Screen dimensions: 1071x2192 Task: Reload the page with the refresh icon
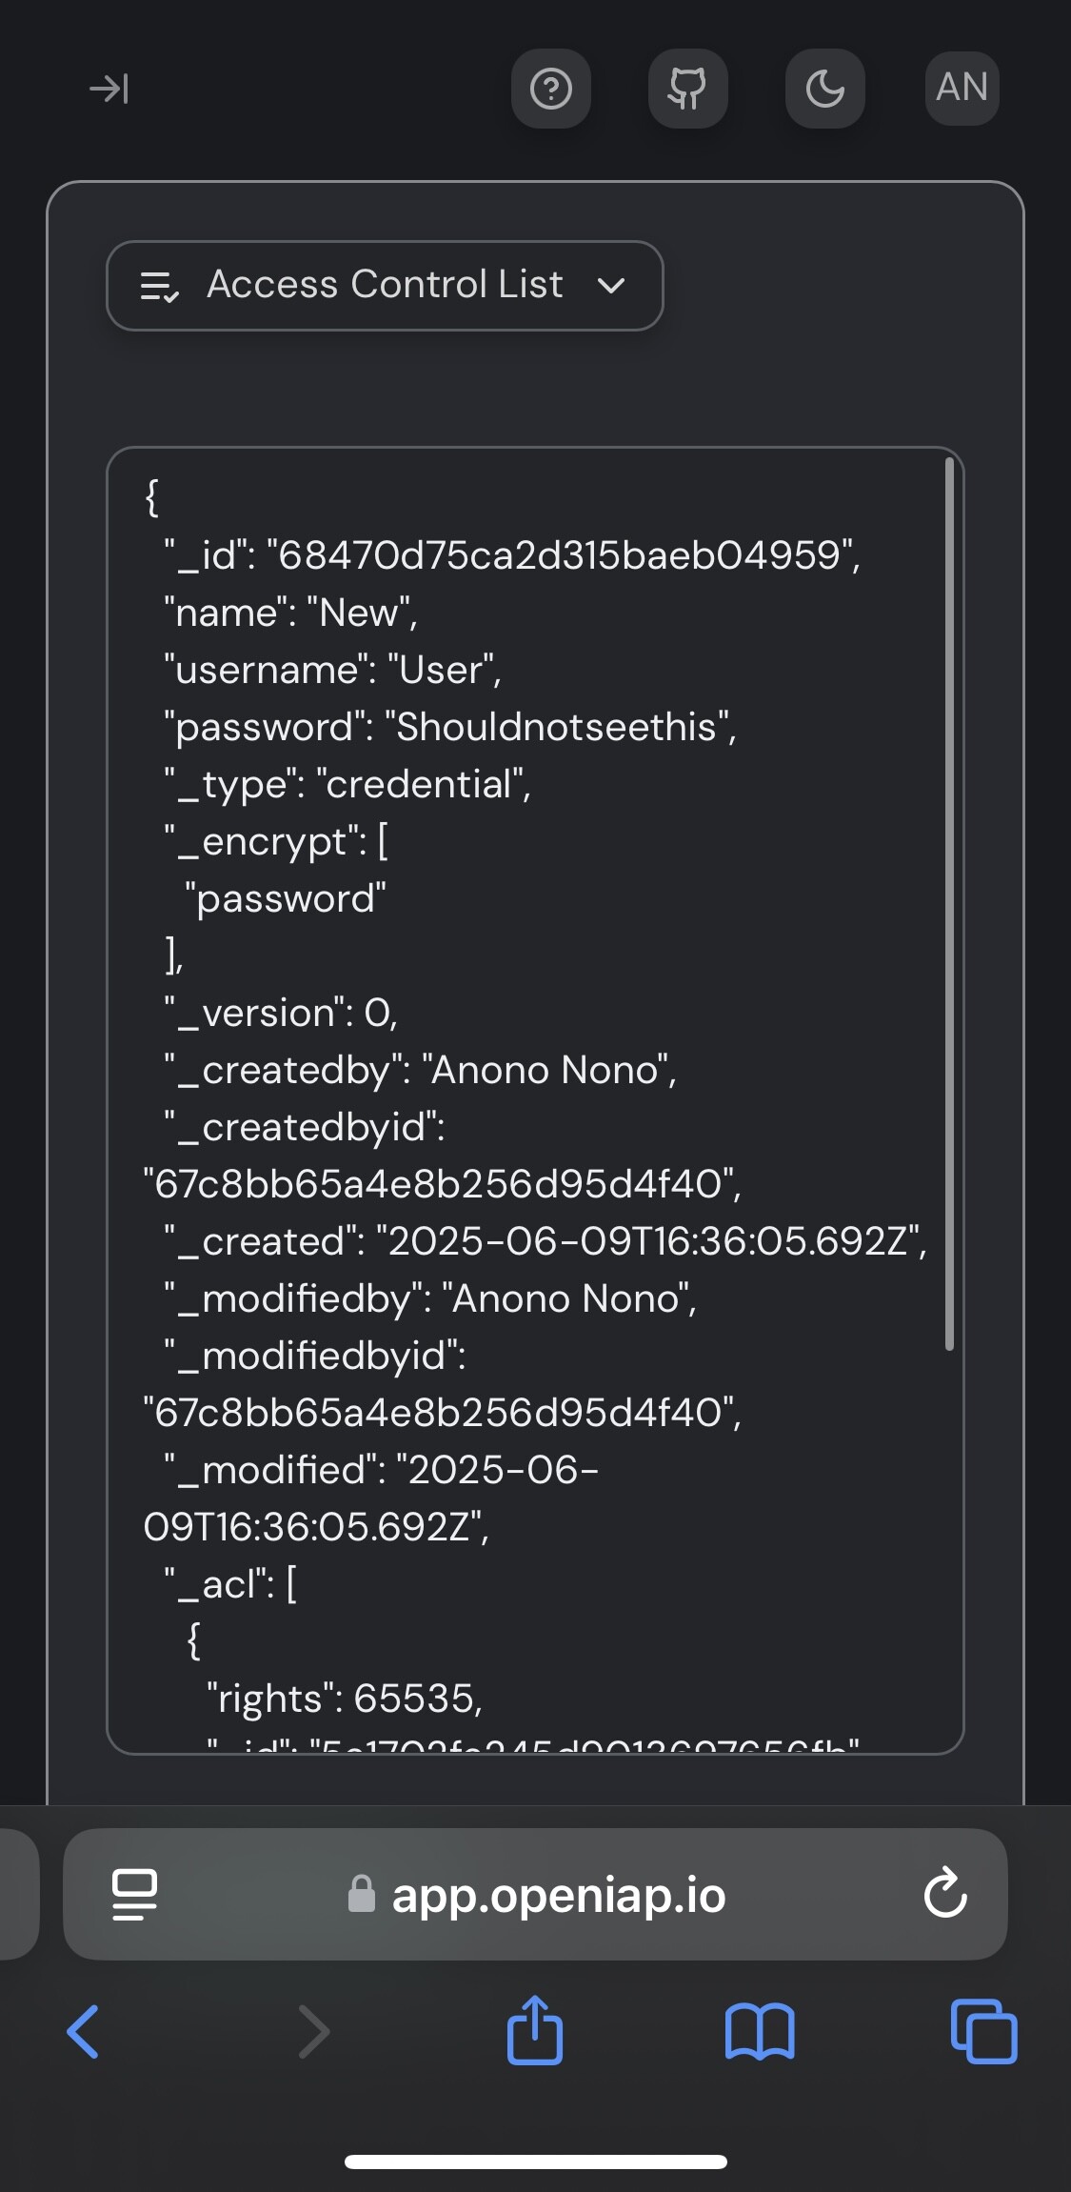pos(945,1894)
